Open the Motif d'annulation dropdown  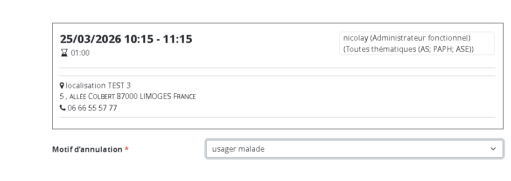point(355,149)
